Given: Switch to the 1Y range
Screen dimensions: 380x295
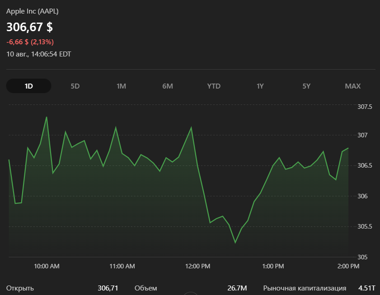Looking at the screenshot, I should 260,86.
